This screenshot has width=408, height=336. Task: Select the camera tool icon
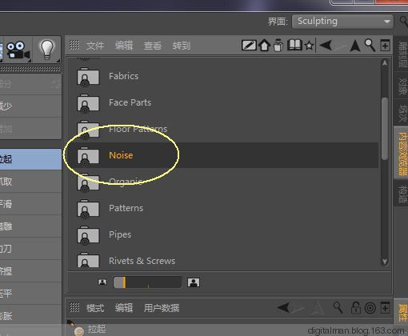(18, 50)
